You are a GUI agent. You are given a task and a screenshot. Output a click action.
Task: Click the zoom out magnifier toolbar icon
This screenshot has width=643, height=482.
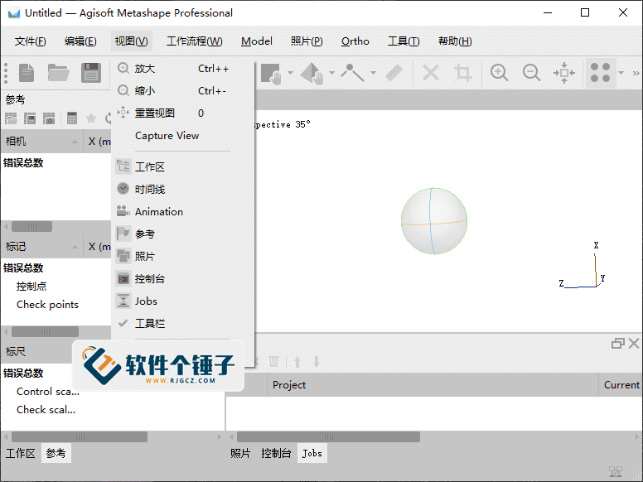pyautogui.click(x=531, y=73)
